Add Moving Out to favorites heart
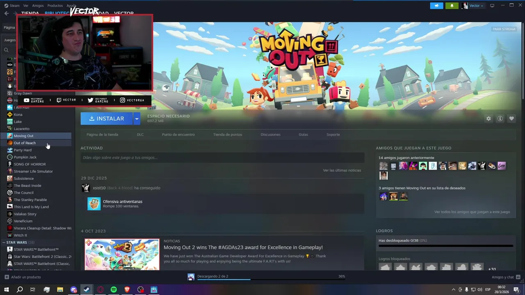Viewport: 525px width, 295px height. tap(511, 118)
